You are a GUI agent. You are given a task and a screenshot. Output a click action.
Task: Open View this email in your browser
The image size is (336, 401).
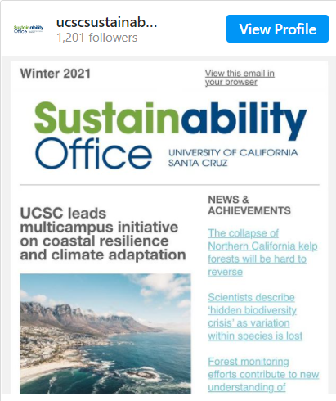pyautogui.click(x=240, y=78)
